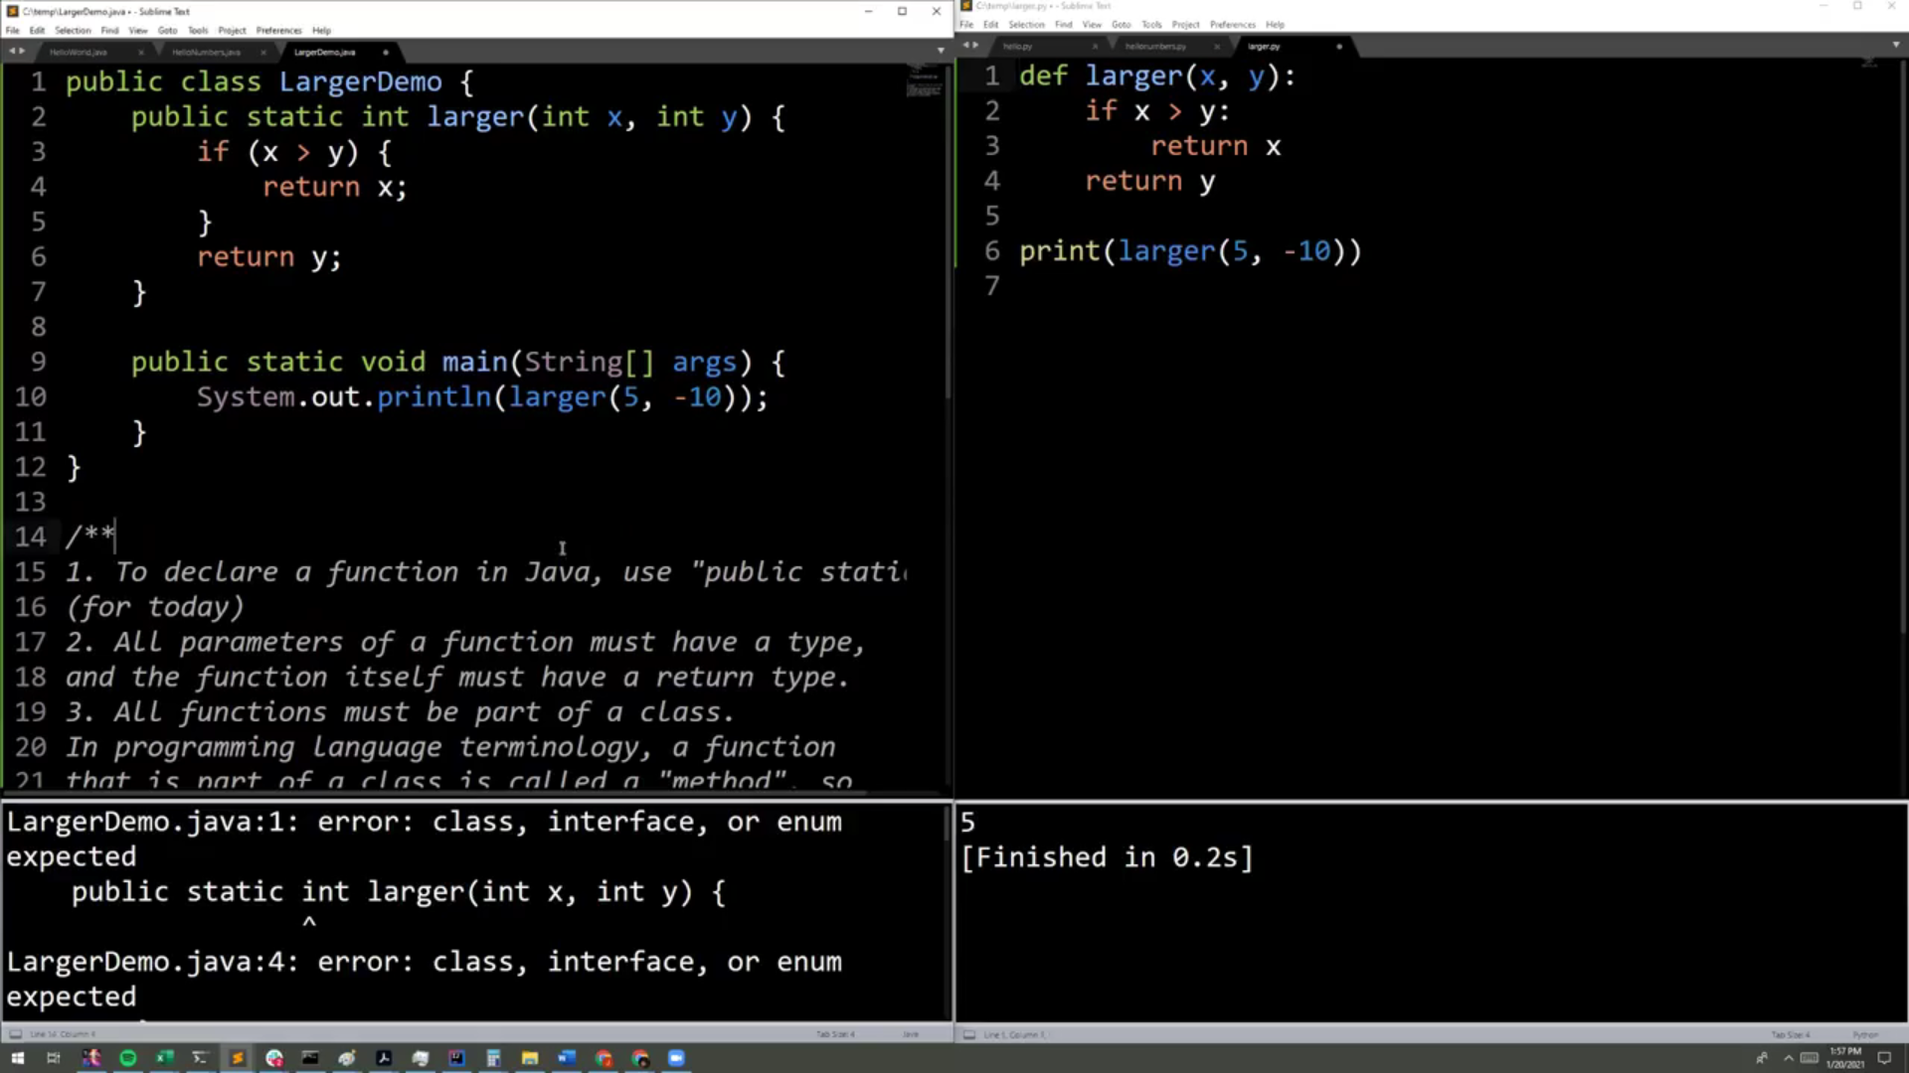
Task: Click the Java editor vertical scrollbar
Action: tap(948, 231)
